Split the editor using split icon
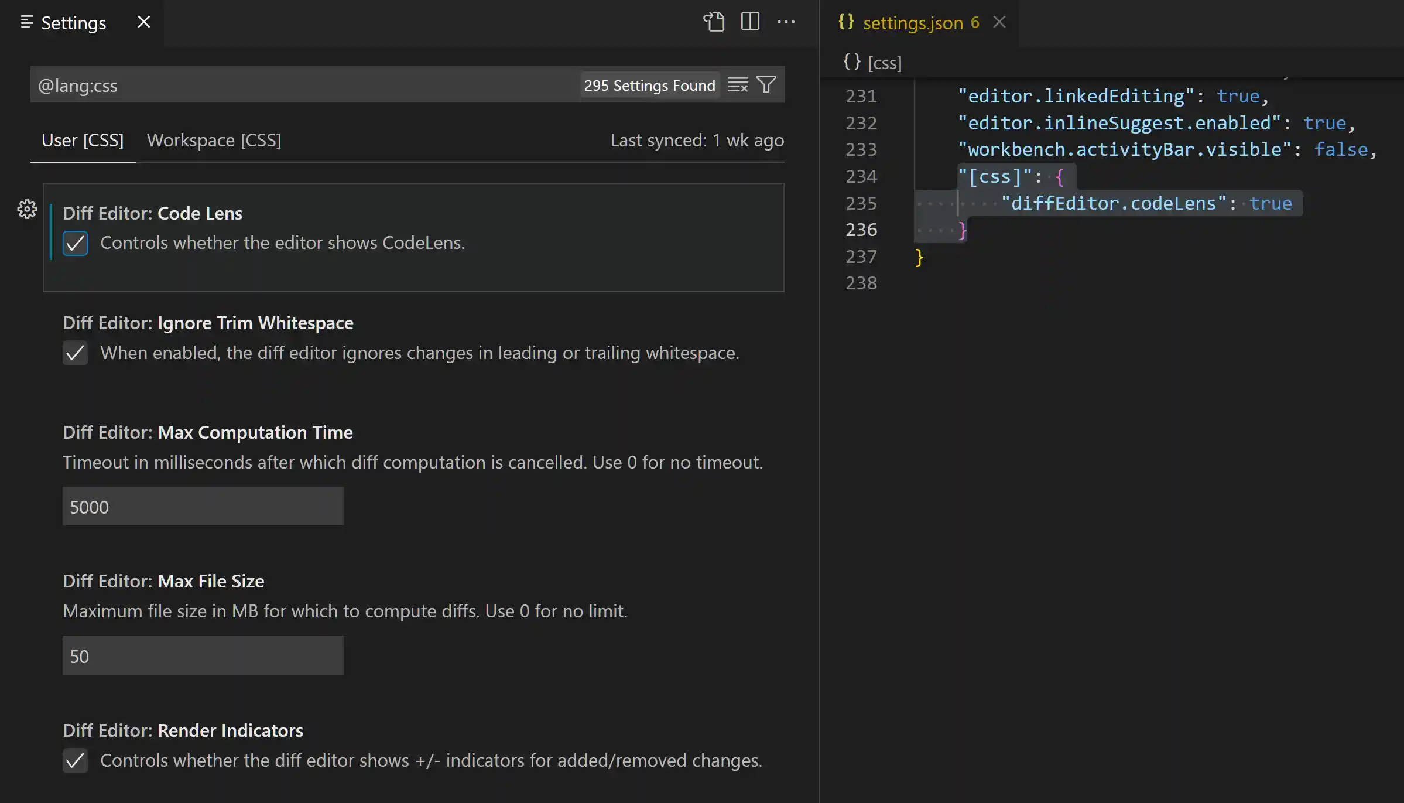Screen dimensions: 1404x803 point(750,22)
